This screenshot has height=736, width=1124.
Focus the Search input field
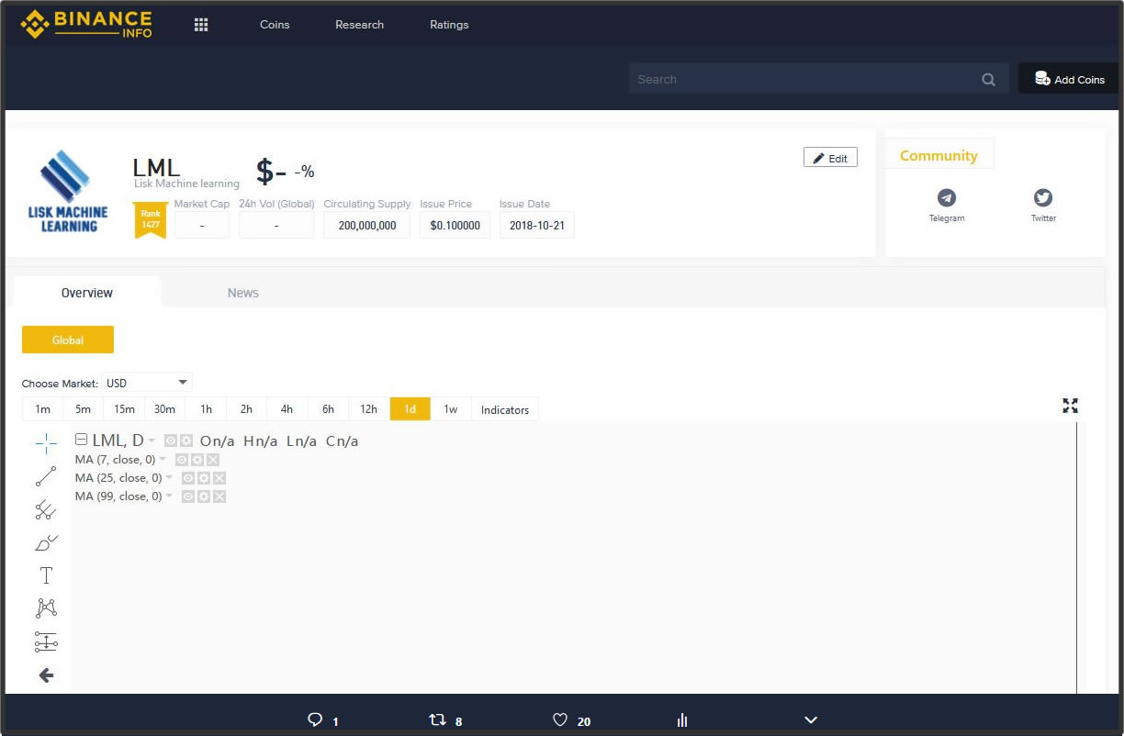click(x=818, y=79)
